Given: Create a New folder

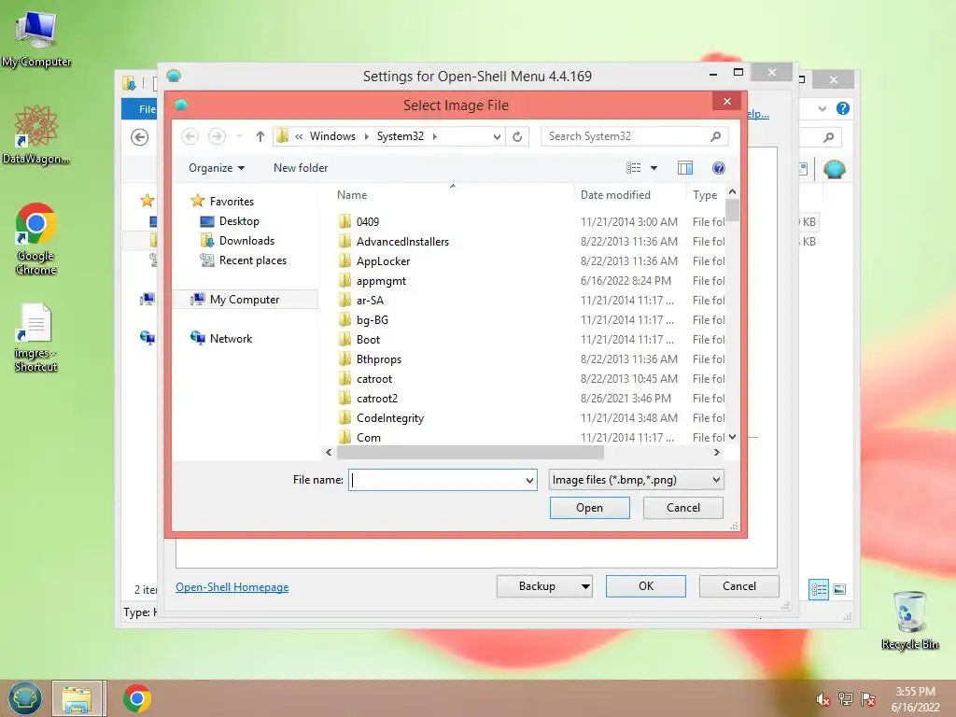Looking at the screenshot, I should coord(300,168).
